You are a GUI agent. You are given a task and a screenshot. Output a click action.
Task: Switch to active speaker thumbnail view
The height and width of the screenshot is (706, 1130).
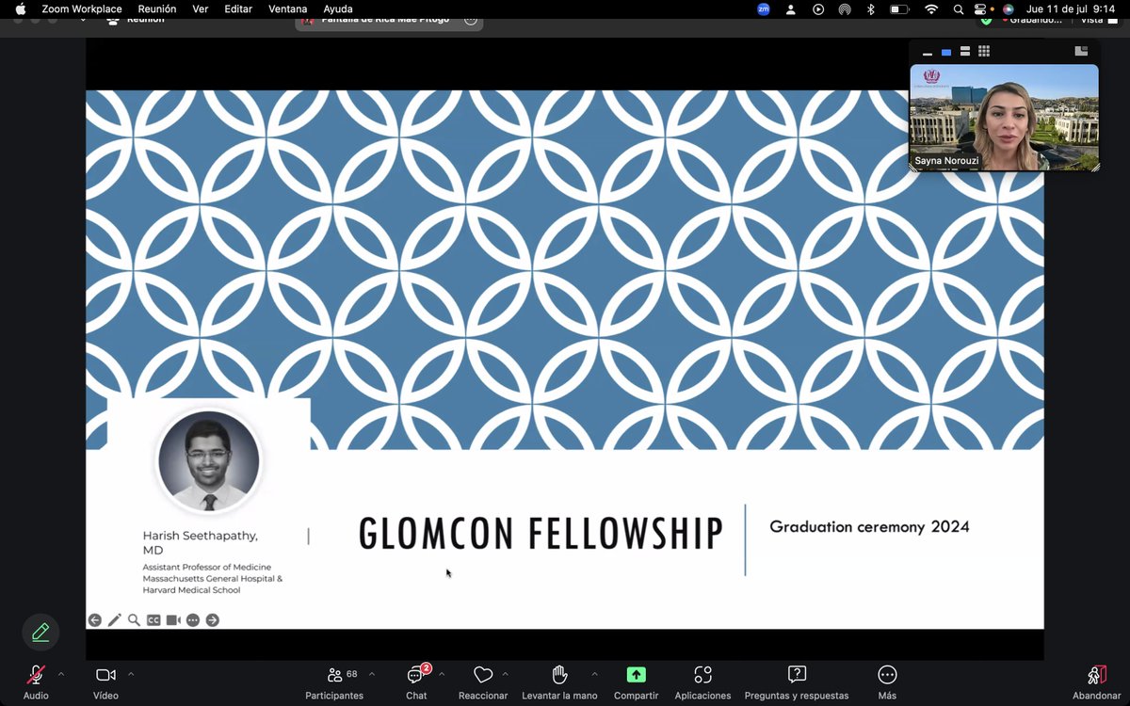coord(946,53)
